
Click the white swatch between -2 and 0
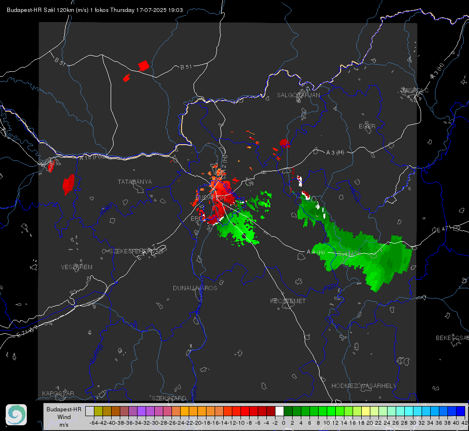point(279,411)
